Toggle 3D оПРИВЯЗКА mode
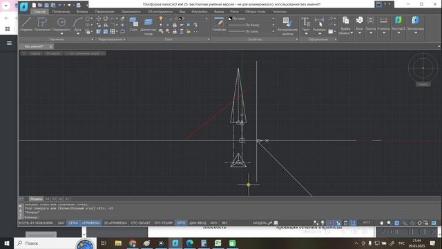 click(115, 223)
